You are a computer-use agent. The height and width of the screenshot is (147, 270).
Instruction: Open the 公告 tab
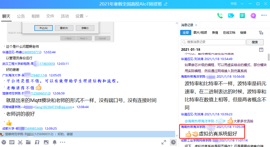(21, 16)
